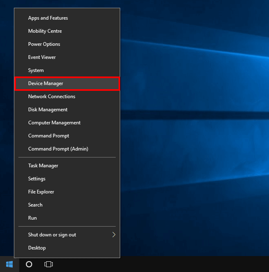Open Cortana circle icon on taskbar
The height and width of the screenshot is (272, 269).
pos(29,264)
